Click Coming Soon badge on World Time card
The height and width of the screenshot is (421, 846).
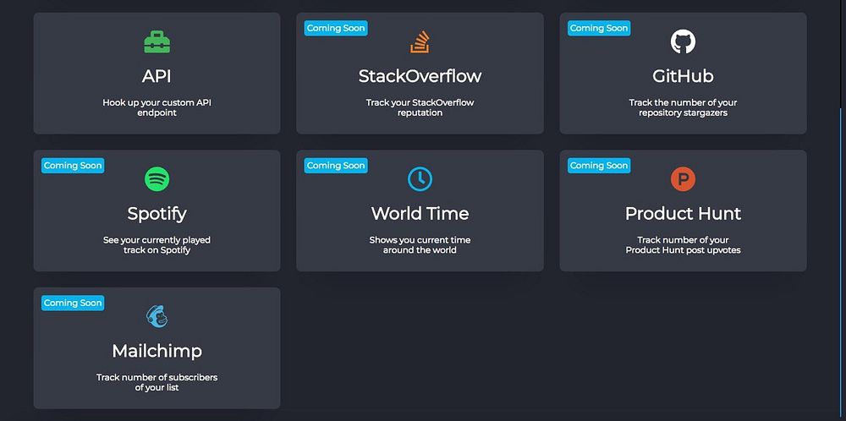336,166
